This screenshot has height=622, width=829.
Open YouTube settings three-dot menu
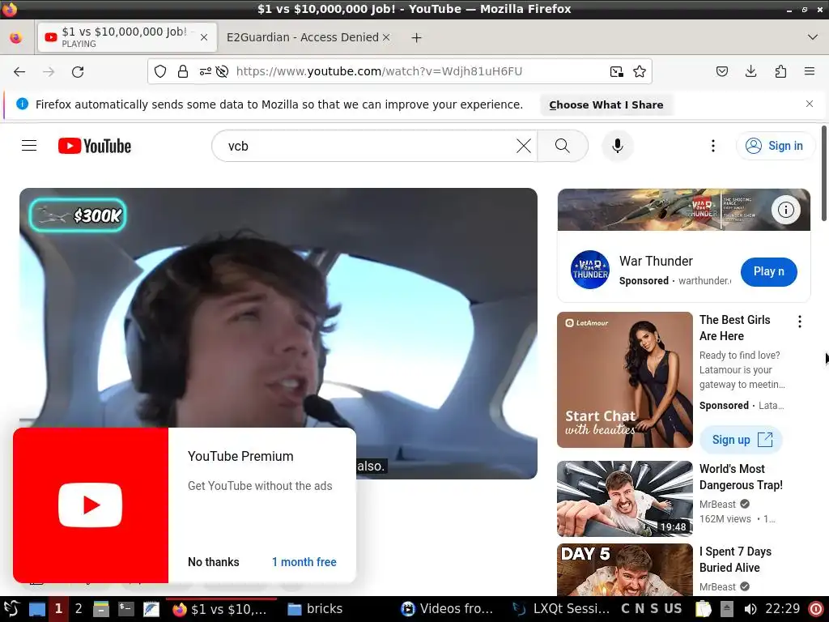[712, 146]
